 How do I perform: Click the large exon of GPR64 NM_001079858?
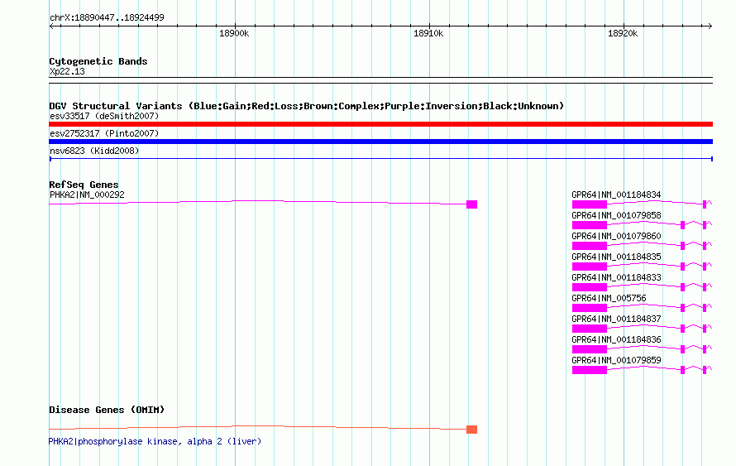click(x=590, y=225)
